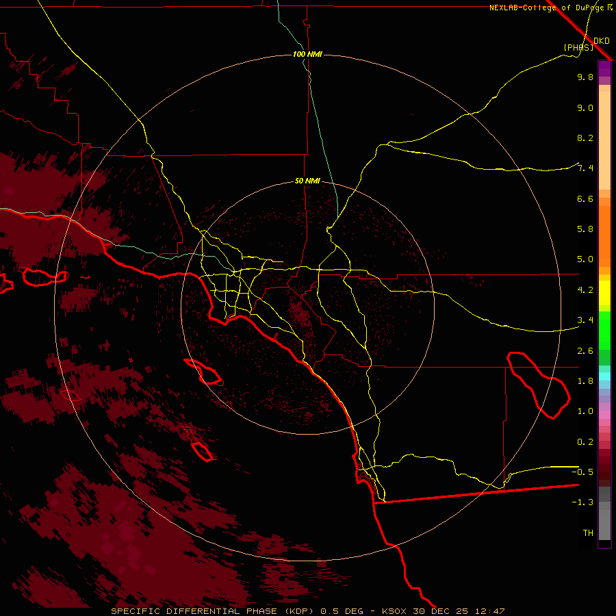Click the 5.0 scale value
Screen dimensions: 616x616
click(585, 259)
